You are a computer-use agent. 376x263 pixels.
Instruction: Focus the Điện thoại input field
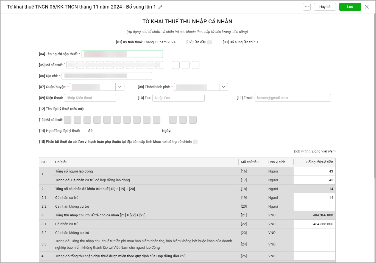(90, 98)
